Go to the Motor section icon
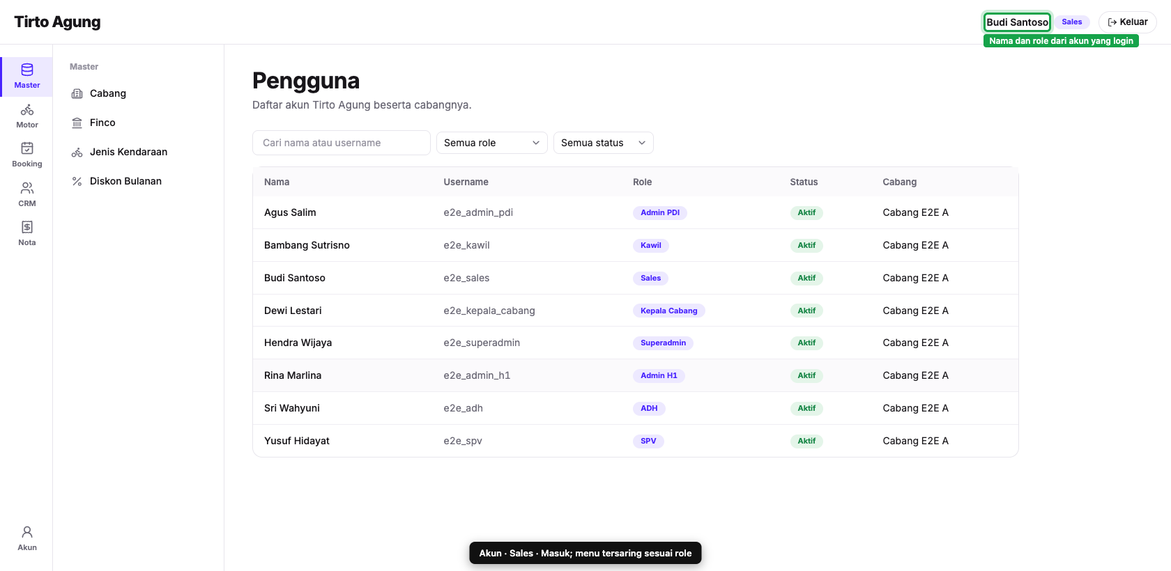The height and width of the screenshot is (571, 1171). click(x=27, y=110)
